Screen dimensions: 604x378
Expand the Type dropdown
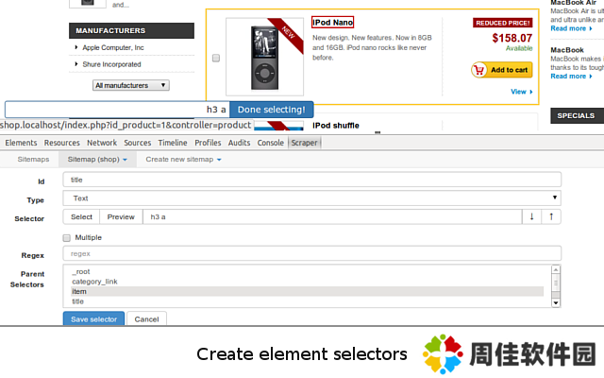(311, 198)
